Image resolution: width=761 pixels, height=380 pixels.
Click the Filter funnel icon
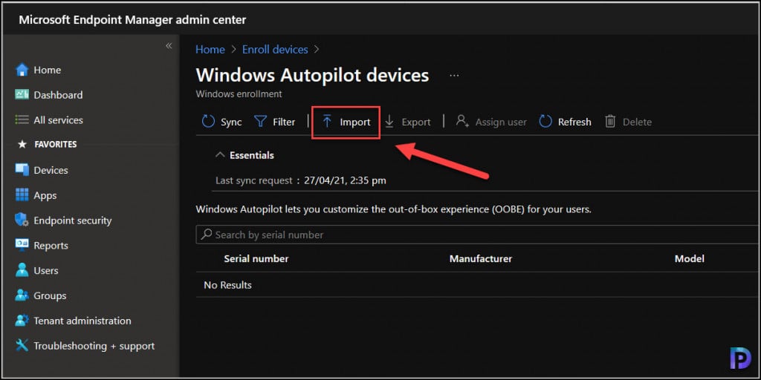click(261, 122)
